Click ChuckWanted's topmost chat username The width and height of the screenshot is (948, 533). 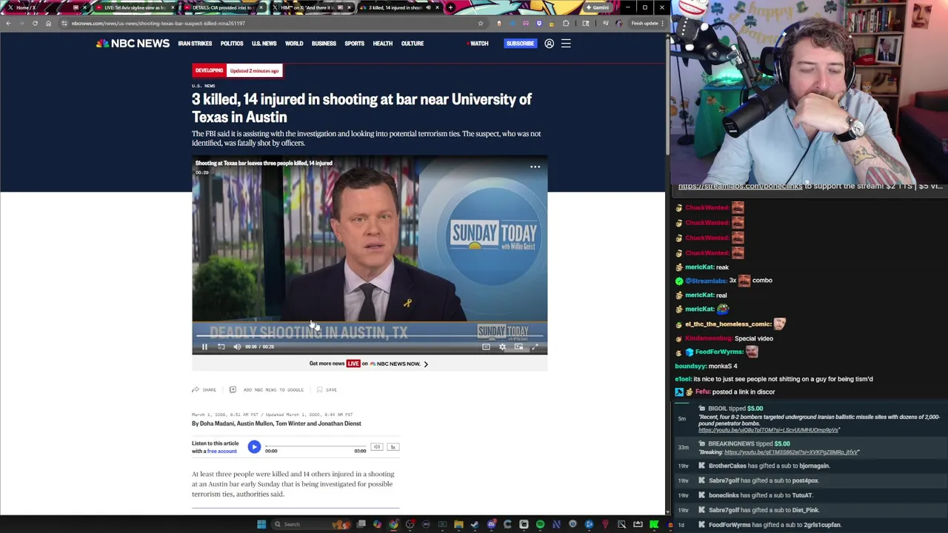point(707,208)
